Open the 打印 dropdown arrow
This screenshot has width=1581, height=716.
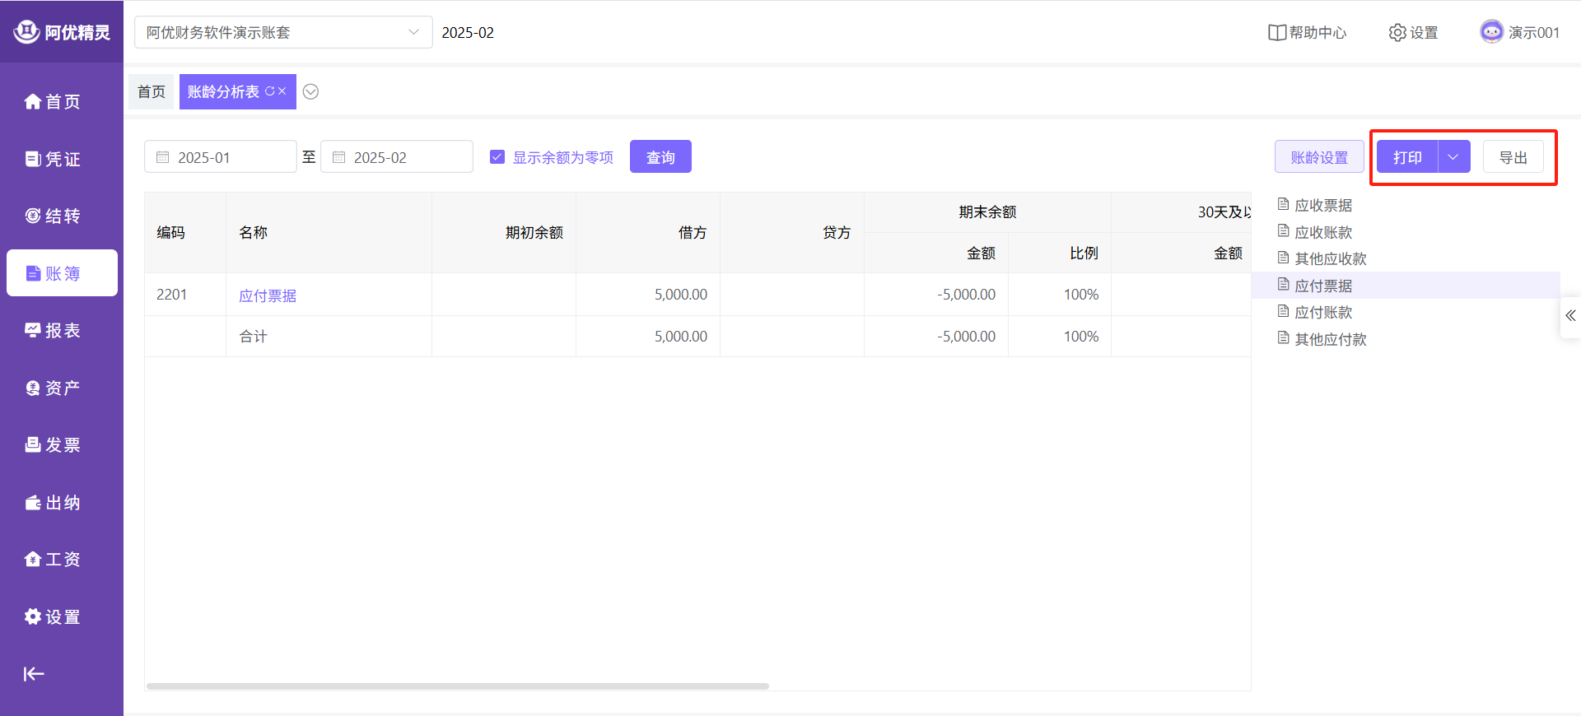coord(1453,157)
